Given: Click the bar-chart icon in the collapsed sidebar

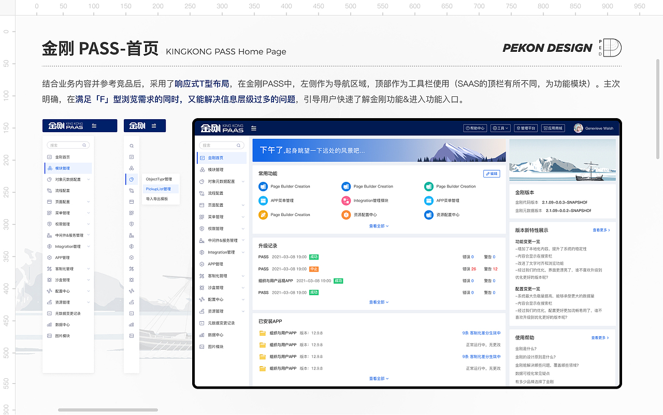Looking at the screenshot, I should 132,325.
